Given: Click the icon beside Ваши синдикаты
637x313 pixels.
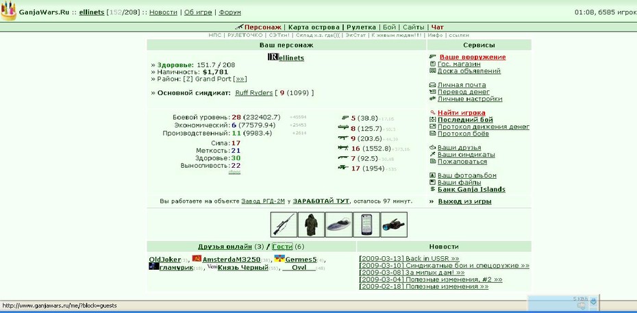Looking at the screenshot, I should pos(433,155).
